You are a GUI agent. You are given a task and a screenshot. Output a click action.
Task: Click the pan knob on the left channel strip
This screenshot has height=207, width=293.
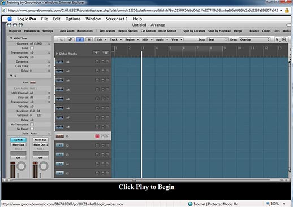(x=21, y=166)
